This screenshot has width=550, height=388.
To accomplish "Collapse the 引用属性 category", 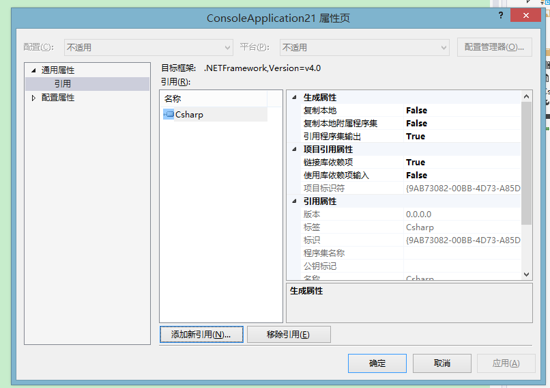I will 294,202.
